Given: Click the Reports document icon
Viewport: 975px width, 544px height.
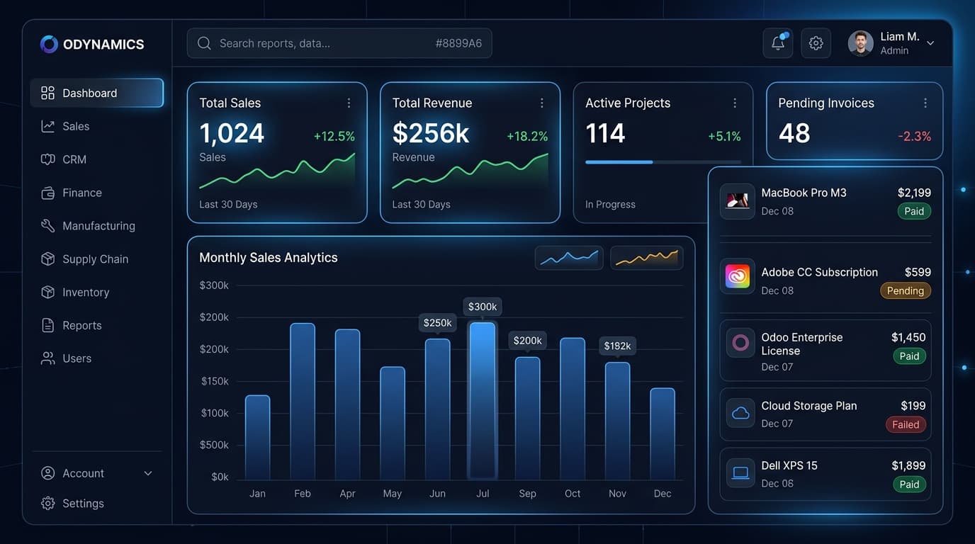Looking at the screenshot, I should pos(47,325).
